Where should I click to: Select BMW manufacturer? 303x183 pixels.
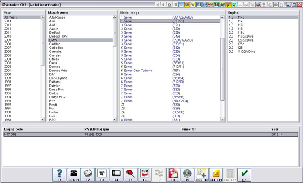click(x=81, y=40)
